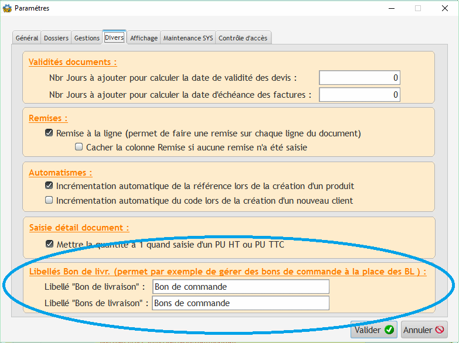Open the Contrôle d'accès tab
The height and width of the screenshot is (343, 459).
click(x=243, y=38)
